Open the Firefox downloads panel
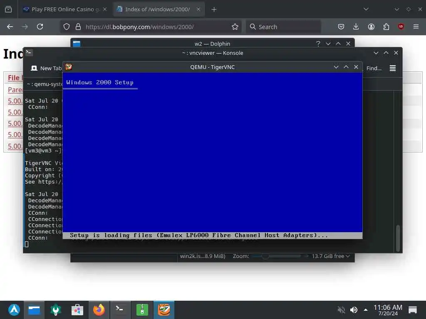Viewport: 426px width, 319px height. click(x=356, y=27)
